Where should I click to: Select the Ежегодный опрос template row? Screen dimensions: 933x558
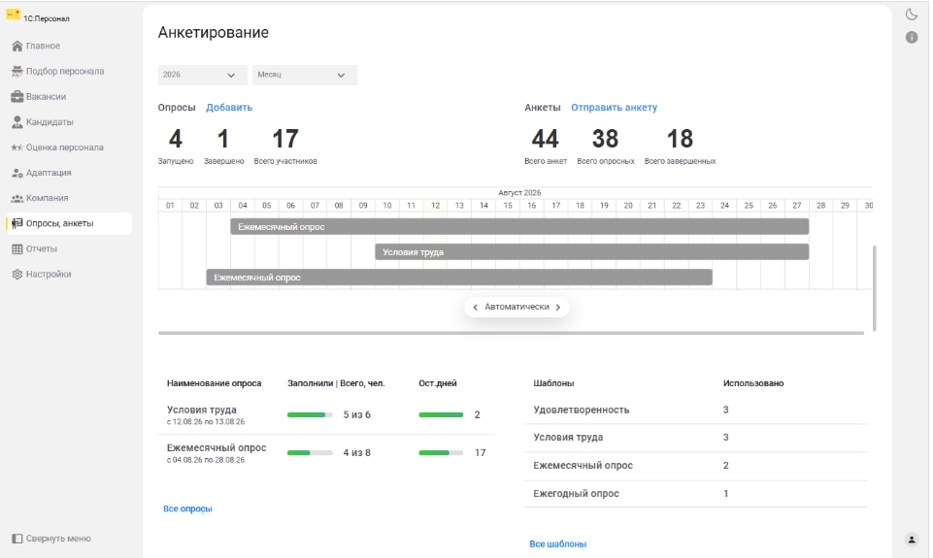pos(695,494)
